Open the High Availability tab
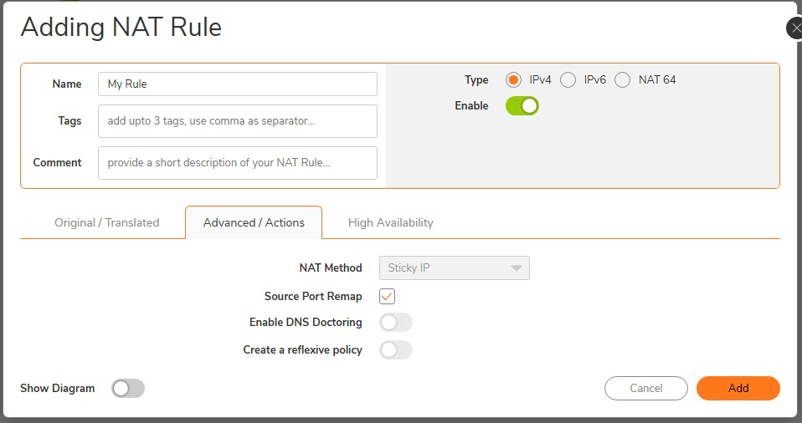Screen dimensions: 802x423 (390, 223)
